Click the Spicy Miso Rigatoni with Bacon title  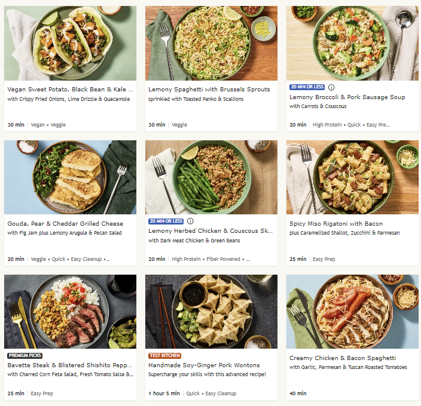(x=336, y=224)
